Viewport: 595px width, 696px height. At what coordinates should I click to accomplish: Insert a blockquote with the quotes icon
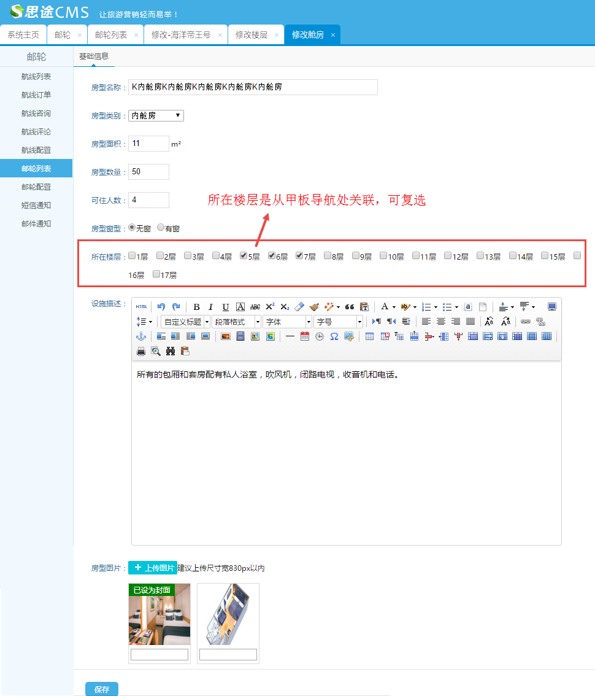coord(350,307)
